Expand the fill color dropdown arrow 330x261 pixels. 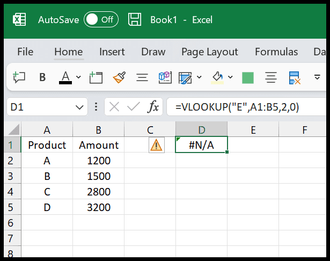tap(230, 77)
